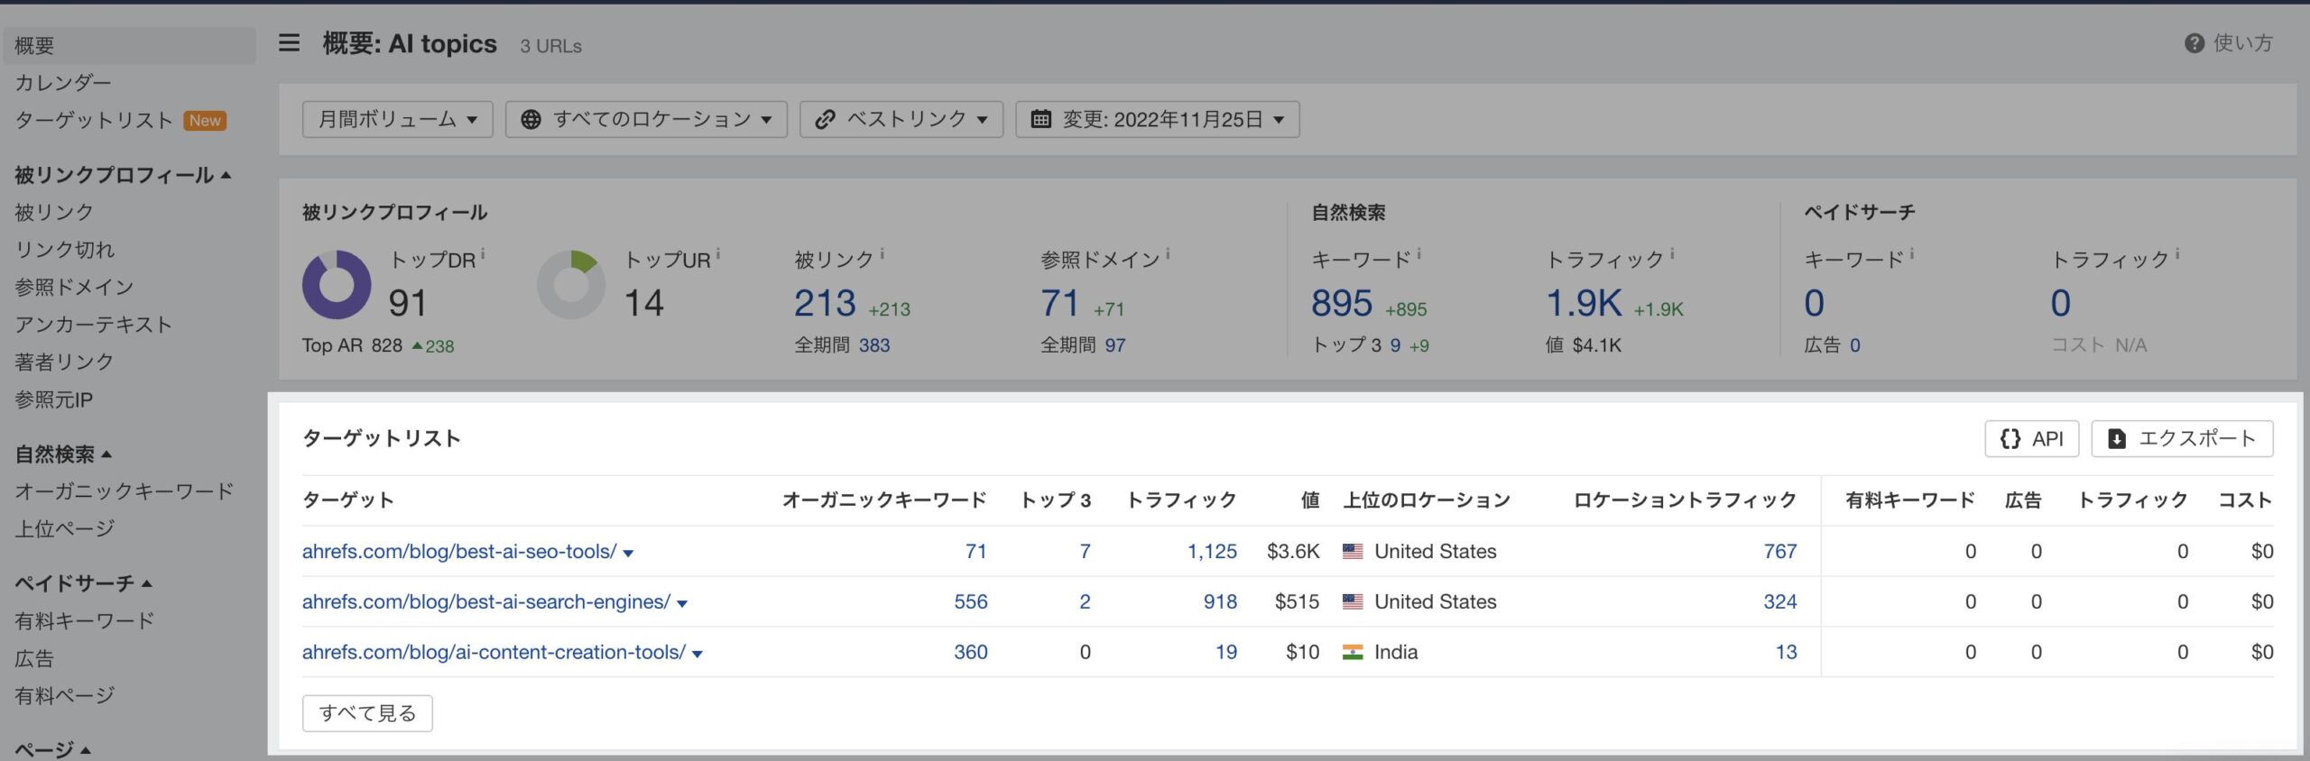This screenshot has height=761, width=2310.
Task: Click info icon next to トップDR label
Action: (x=483, y=255)
